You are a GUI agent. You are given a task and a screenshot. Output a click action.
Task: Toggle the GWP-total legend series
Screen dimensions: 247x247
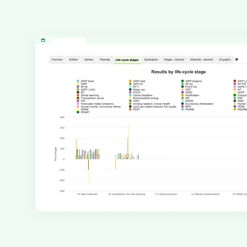coord(137,81)
